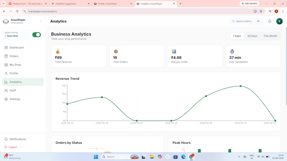Select the 7 Days range tab

click(237, 36)
